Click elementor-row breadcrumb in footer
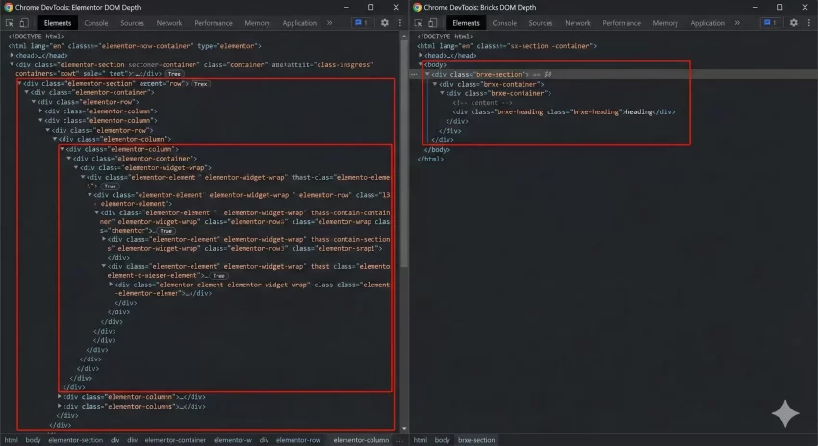 [x=298, y=440]
